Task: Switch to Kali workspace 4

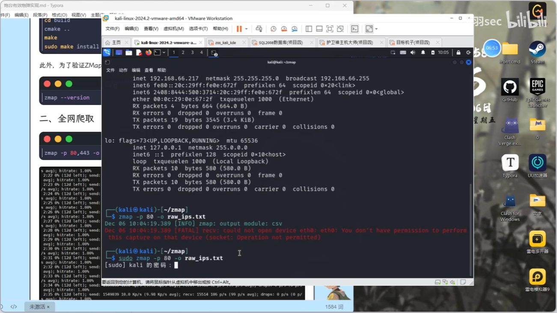Action: 201,53
